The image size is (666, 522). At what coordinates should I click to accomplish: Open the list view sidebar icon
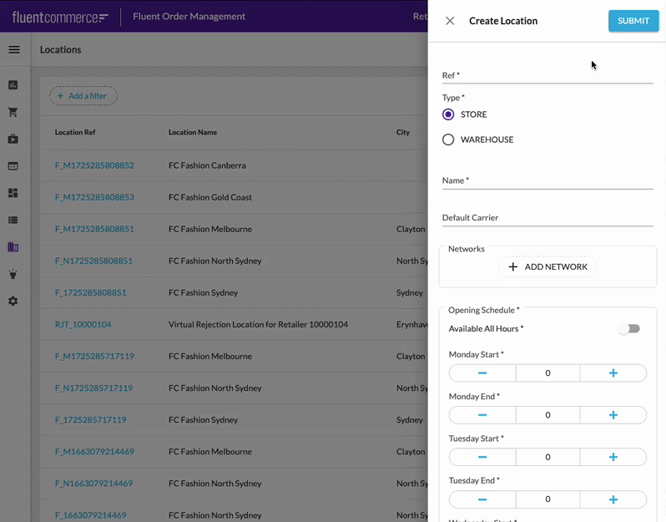point(13,220)
